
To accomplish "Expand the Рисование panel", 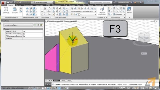I will (46, 17).
